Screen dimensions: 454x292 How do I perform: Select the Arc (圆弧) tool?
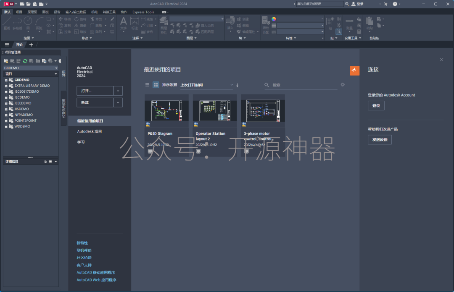point(39,23)
